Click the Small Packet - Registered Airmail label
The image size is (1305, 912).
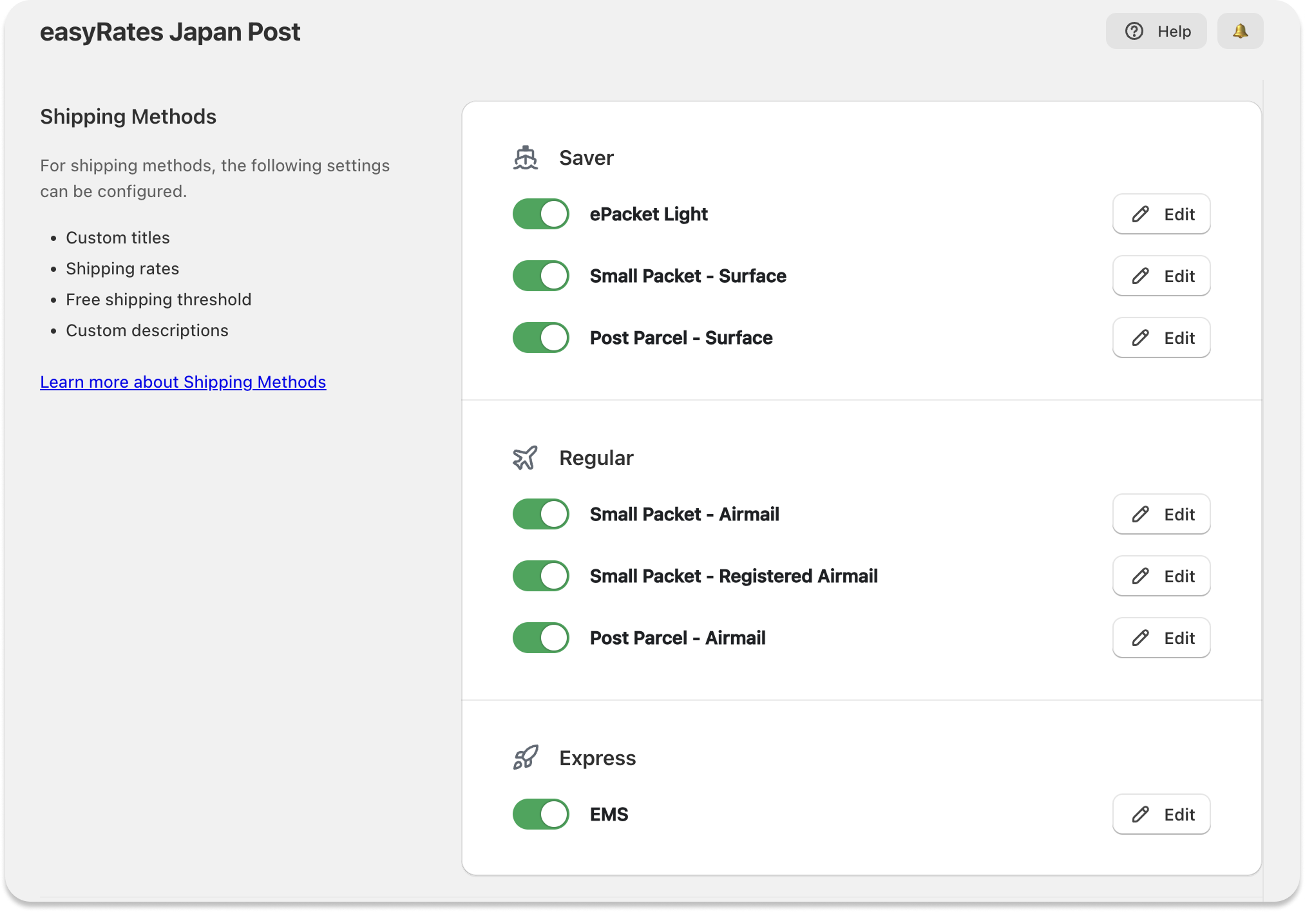(734, 576)
